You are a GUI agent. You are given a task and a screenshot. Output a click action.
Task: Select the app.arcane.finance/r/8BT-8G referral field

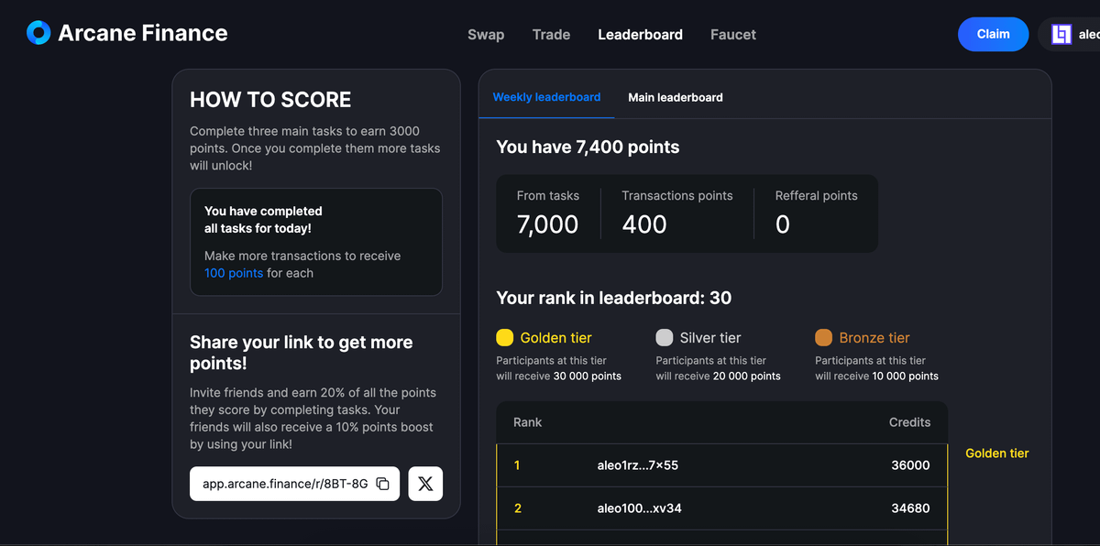tap(295, 484)
